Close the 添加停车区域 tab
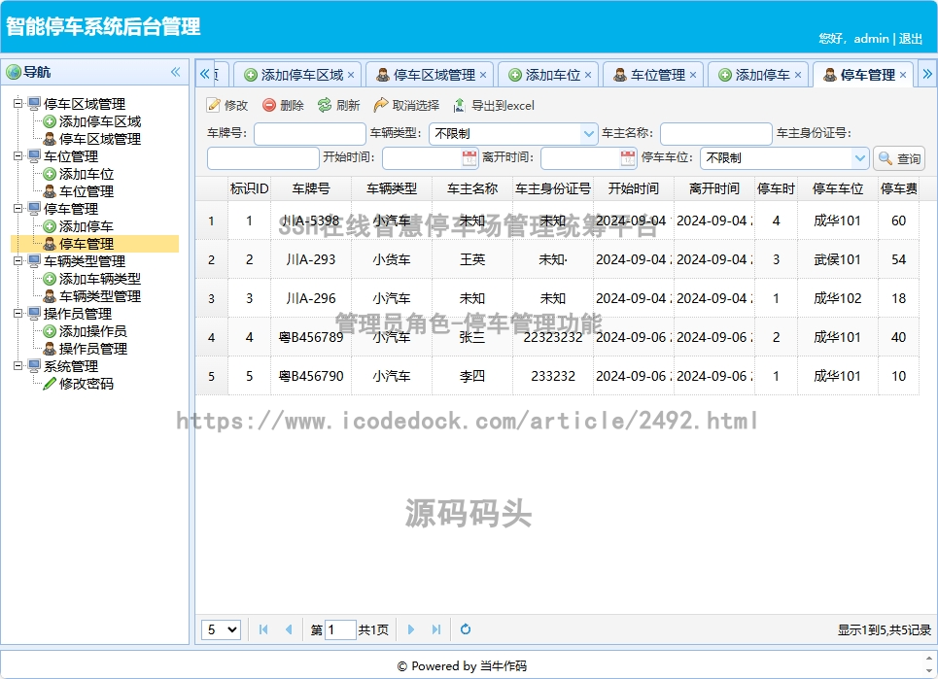This screenshot has width=938, height=679. (x=351, y=75)
